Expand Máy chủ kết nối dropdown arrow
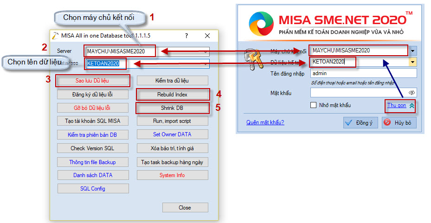 point(413,51)
